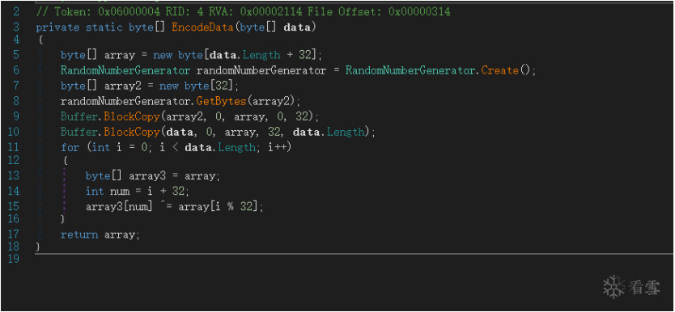This screenshot has height=312, width=675.
Task: Click BlockCopy on line 9
Action: (131, 116)
